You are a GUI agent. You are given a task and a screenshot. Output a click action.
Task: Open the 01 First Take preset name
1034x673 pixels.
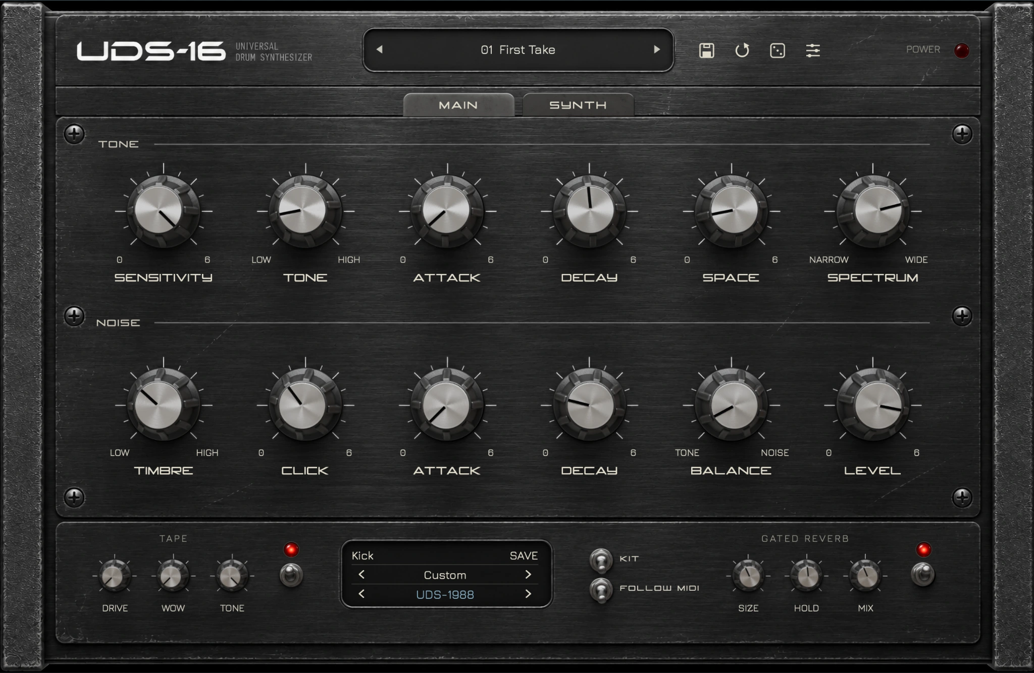pyautogui.click(x=518, y=49)
